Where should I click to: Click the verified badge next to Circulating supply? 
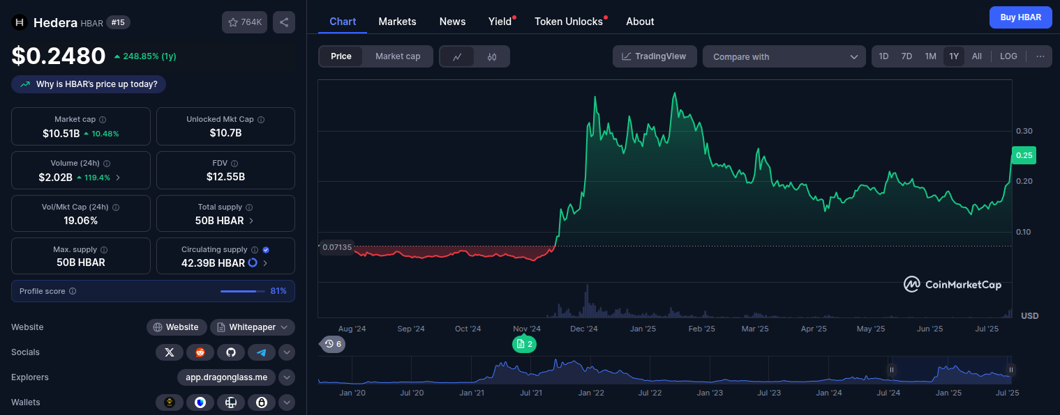coord(266,250)
